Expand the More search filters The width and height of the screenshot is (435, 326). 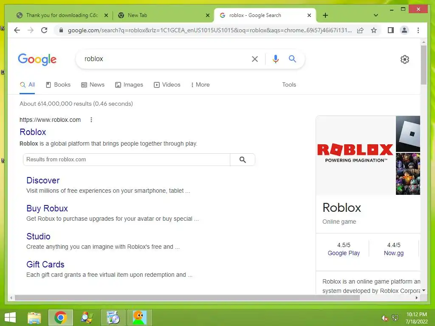pyautogui.click(x=201, y=85)
